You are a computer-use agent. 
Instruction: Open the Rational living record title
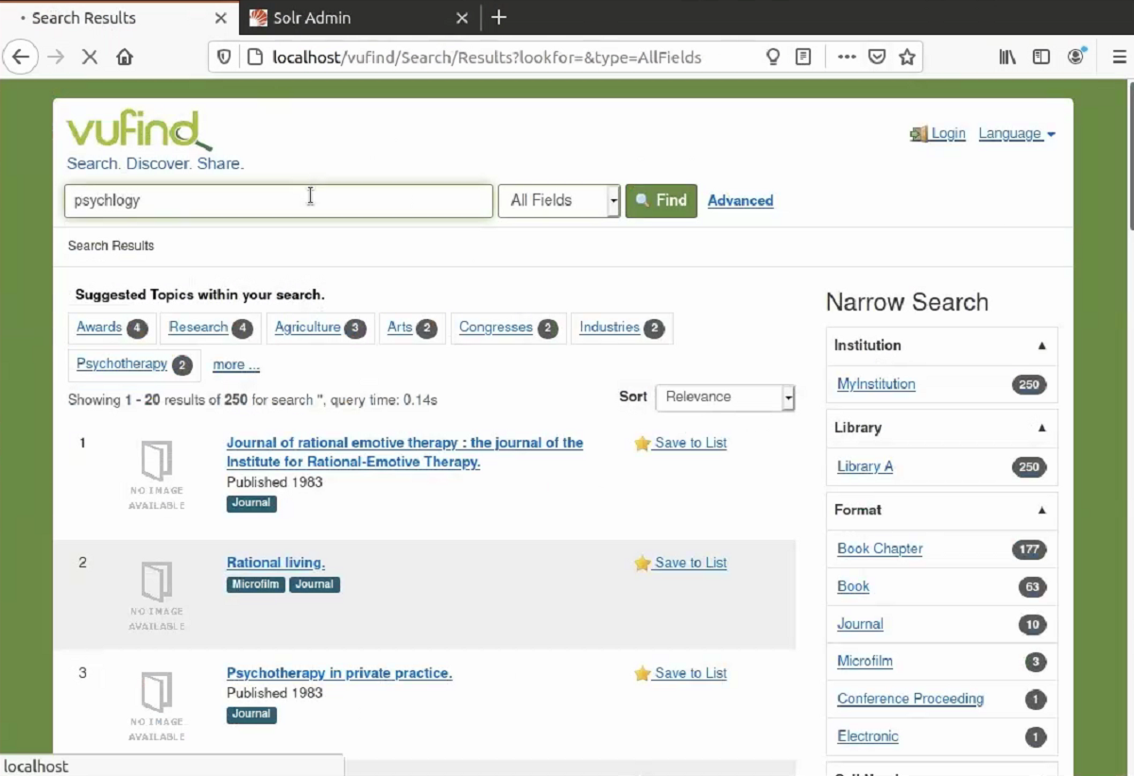click(275, 563)
